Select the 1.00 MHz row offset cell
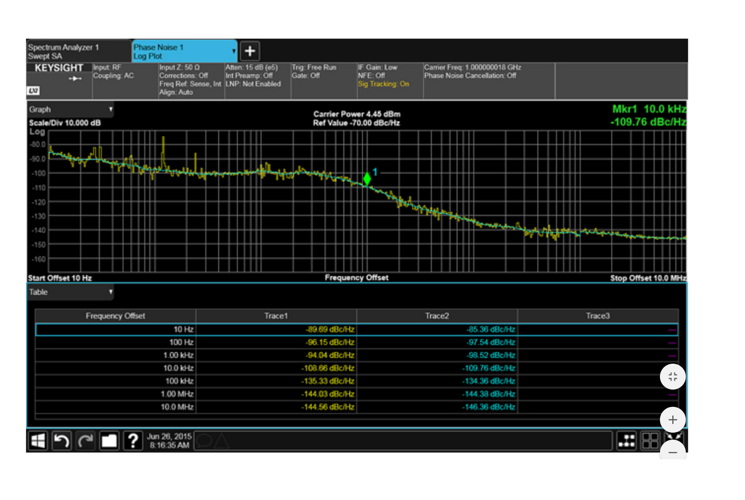 click(116, 394)
